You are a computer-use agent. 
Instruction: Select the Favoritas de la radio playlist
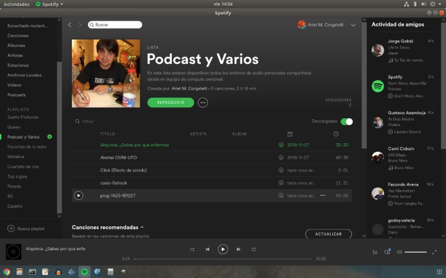pos(27,147)
